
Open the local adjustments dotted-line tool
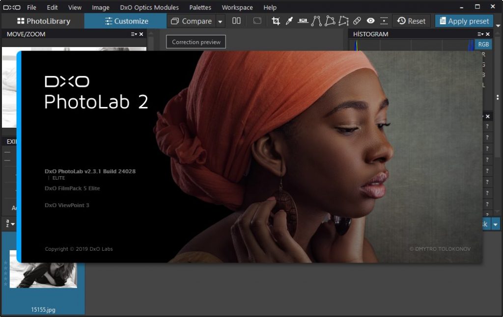pos(384,21)
